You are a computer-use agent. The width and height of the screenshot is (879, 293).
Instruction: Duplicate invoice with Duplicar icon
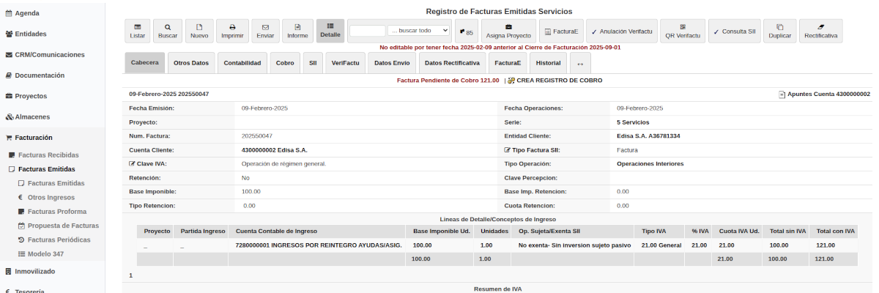779,30
